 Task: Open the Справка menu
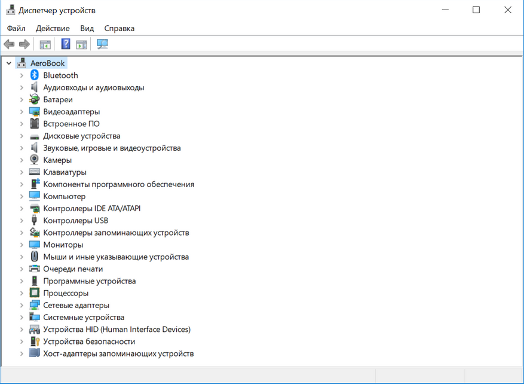click(119, 28)
